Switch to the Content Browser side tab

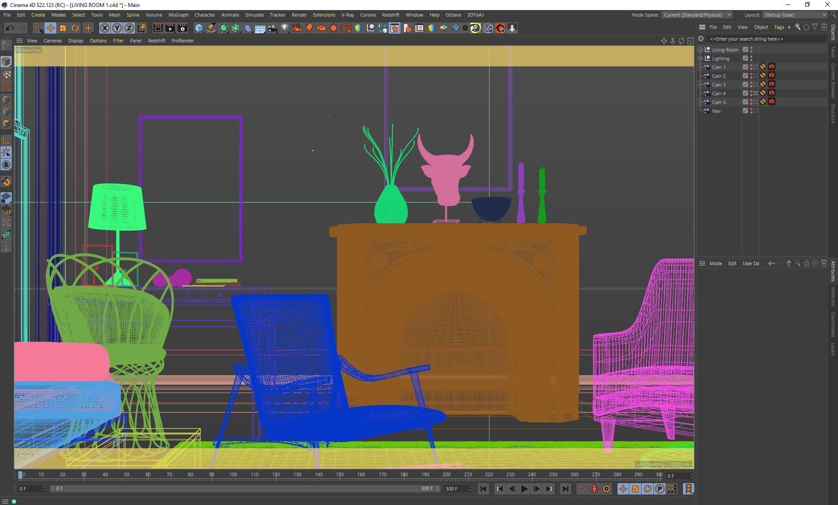click(833, 81)
